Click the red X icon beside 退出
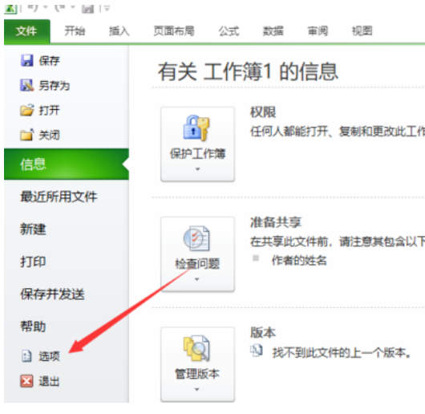The width and height of the screenshot is (425, 414). [26, 381]
